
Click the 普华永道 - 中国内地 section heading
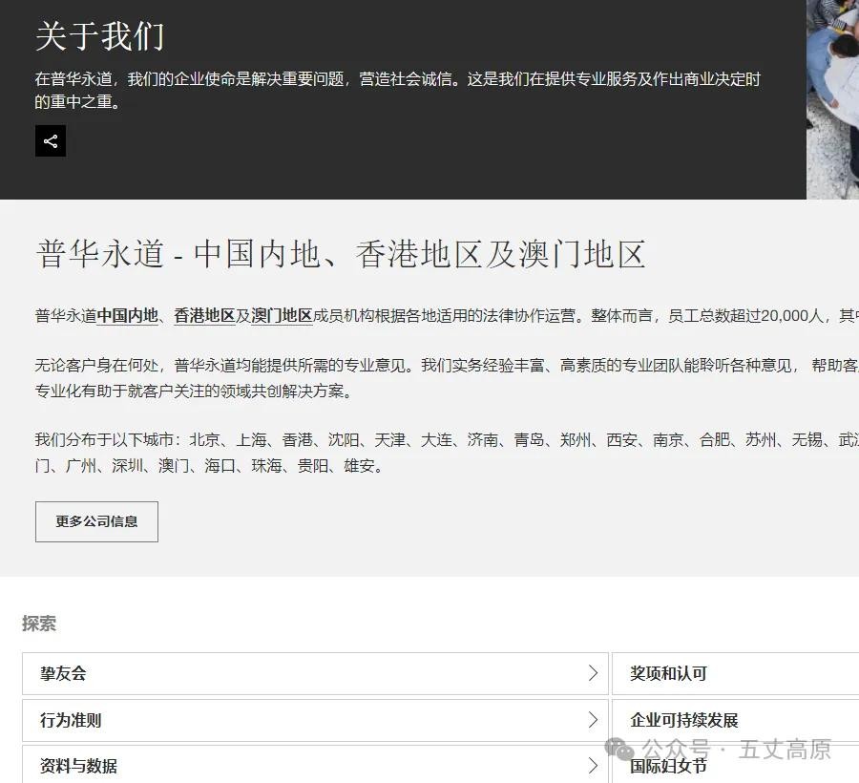coord(341,254)
